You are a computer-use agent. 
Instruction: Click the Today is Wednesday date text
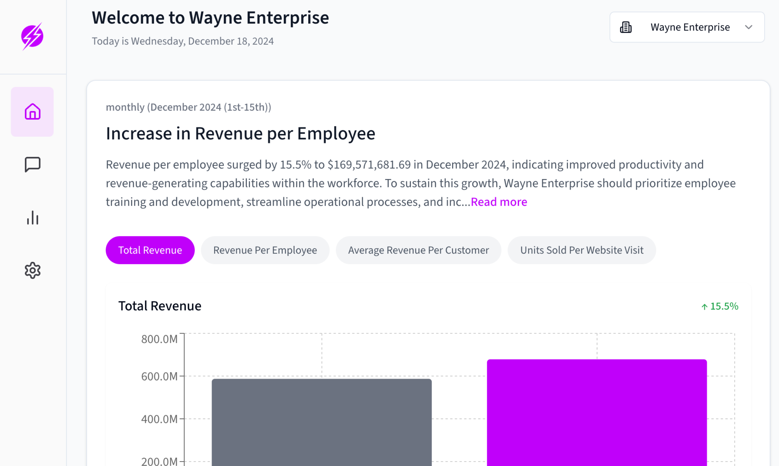(x=182, y=41)
